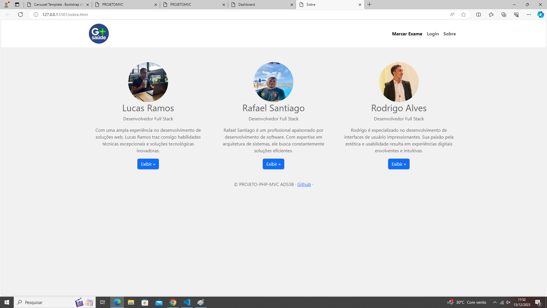Select the Login menu item
The height and width of the screenshot is (308, 547).
coord(433,33)
